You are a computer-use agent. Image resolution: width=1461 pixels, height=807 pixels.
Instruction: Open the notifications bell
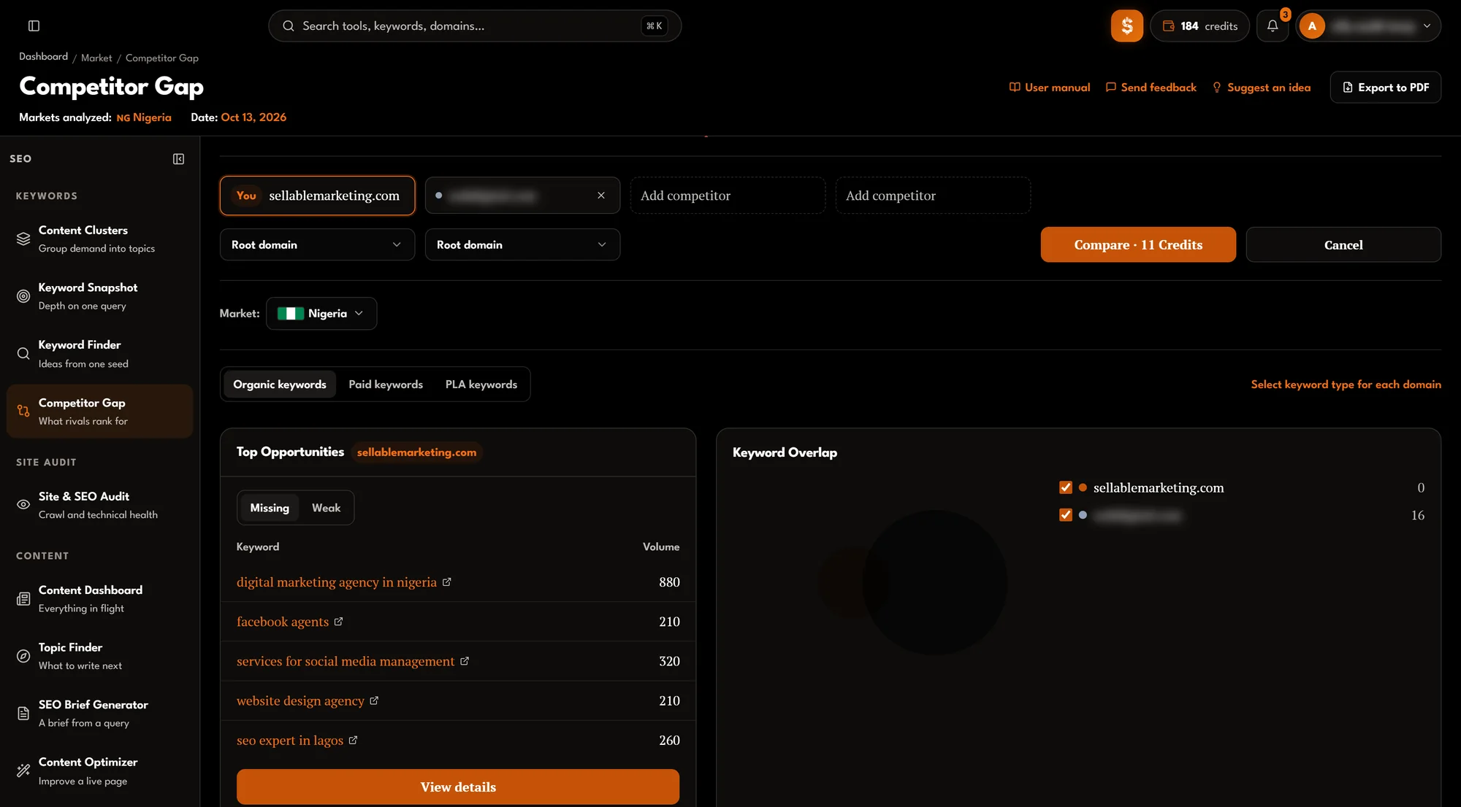[x=1273, y=26]
